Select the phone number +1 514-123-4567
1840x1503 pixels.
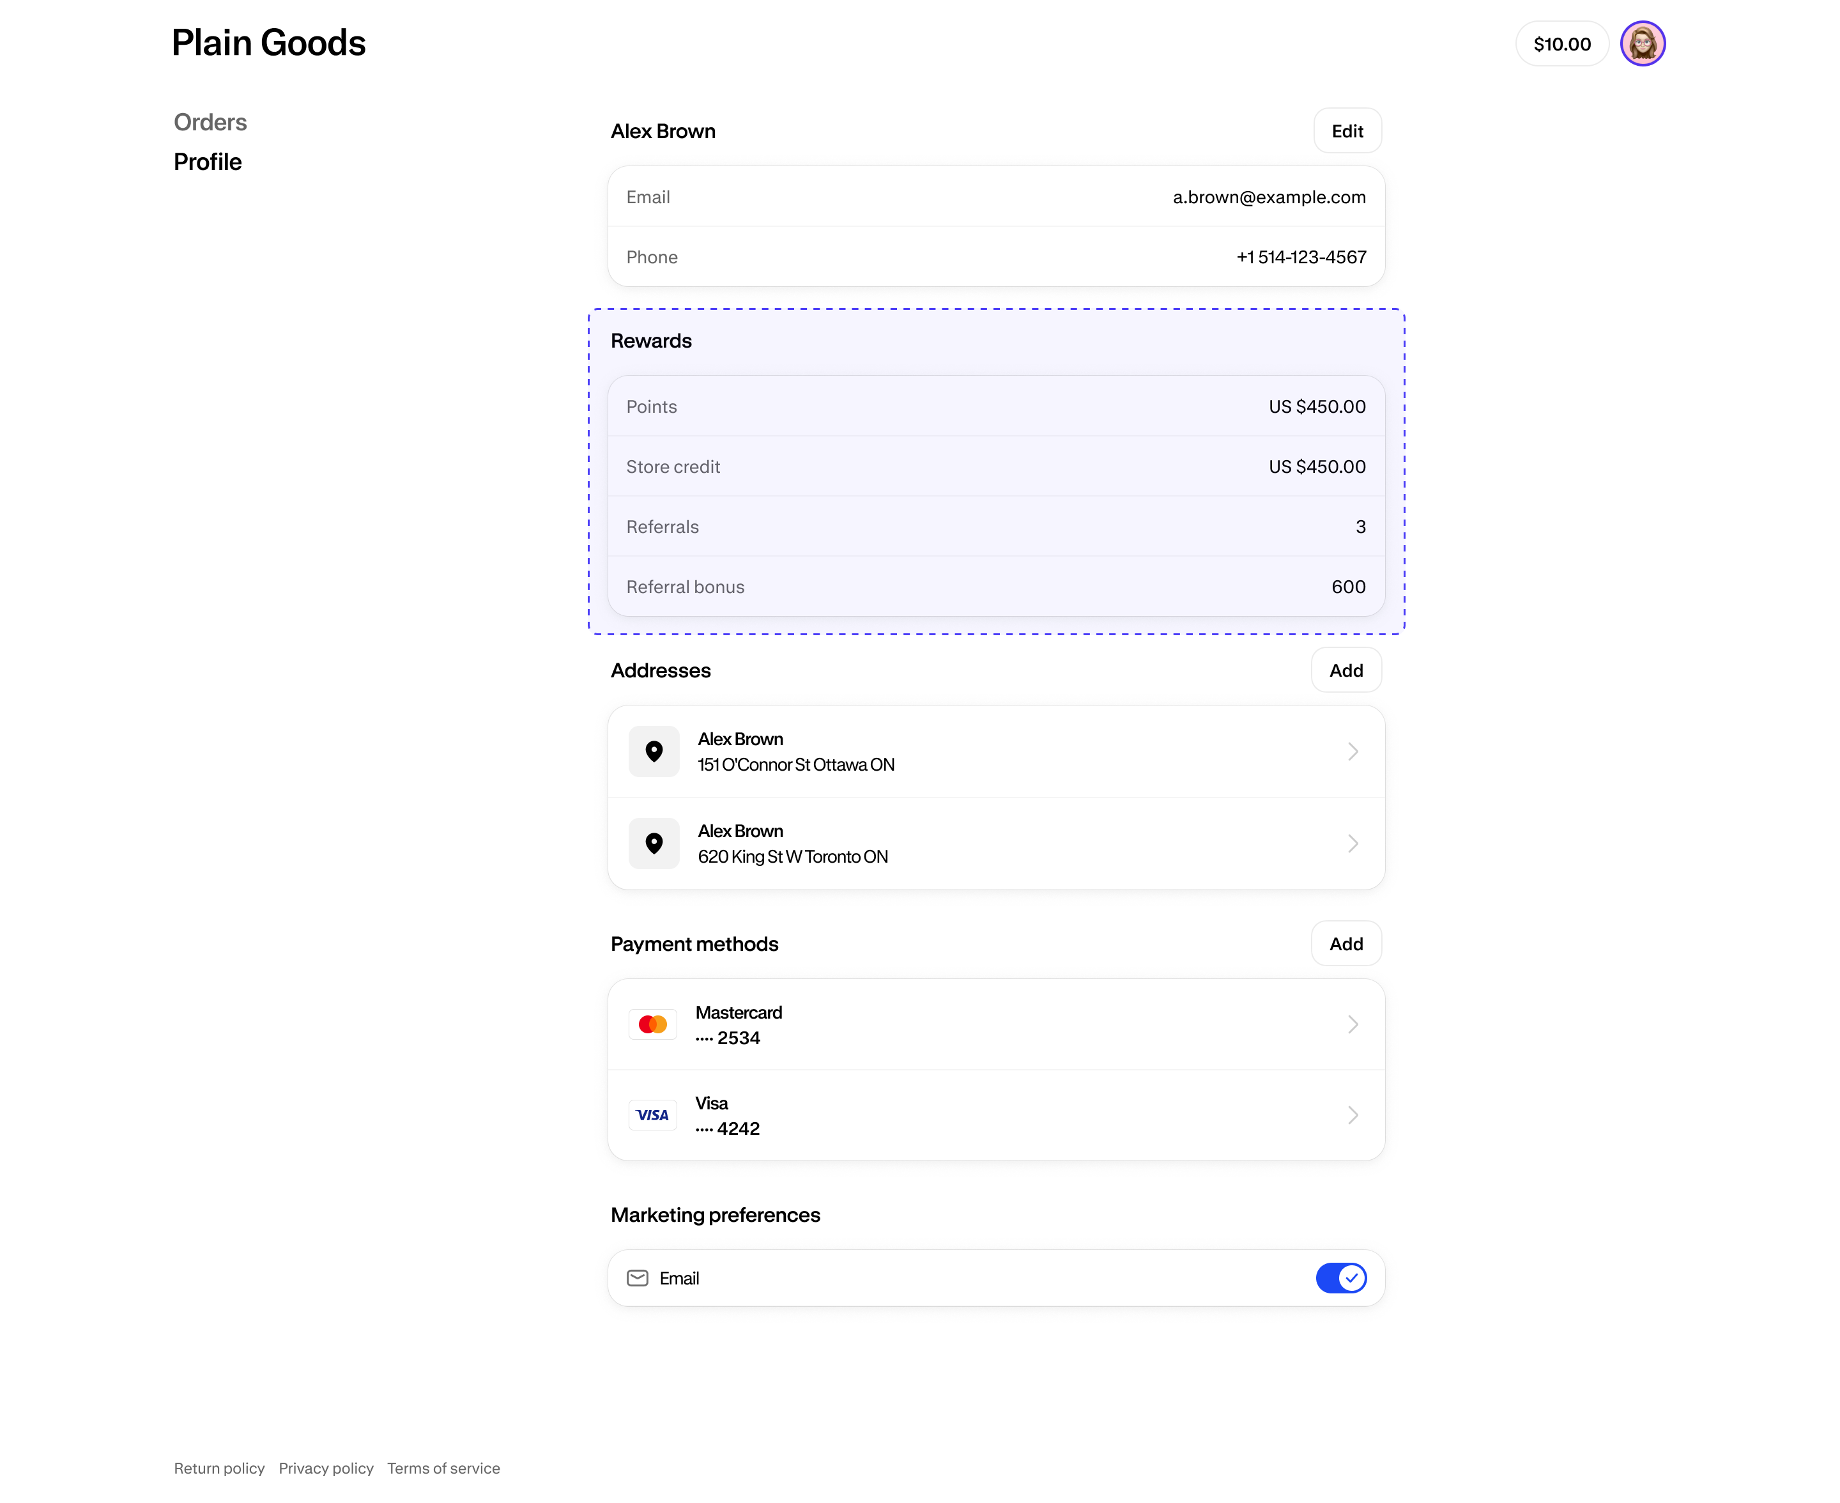1301,257
